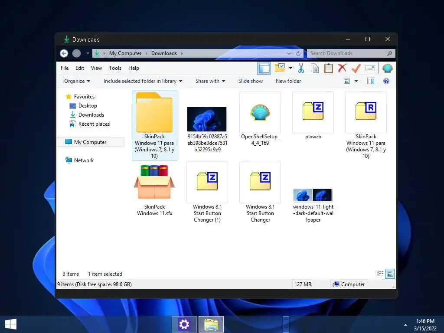444x333 pixels.
Task: Open the Tools menu
Action: (115, 68)
